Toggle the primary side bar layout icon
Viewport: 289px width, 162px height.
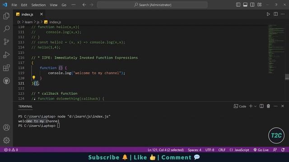click(238, 5)
